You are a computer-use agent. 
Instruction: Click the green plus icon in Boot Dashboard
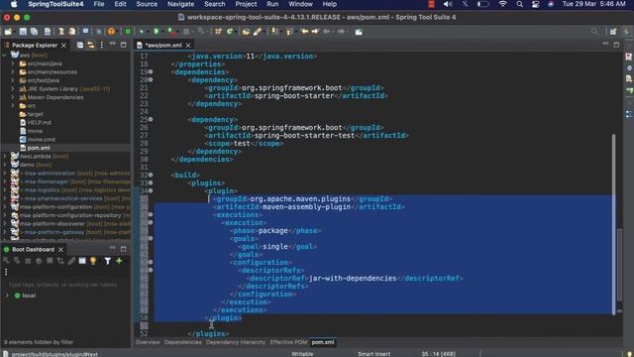point(119,261)
